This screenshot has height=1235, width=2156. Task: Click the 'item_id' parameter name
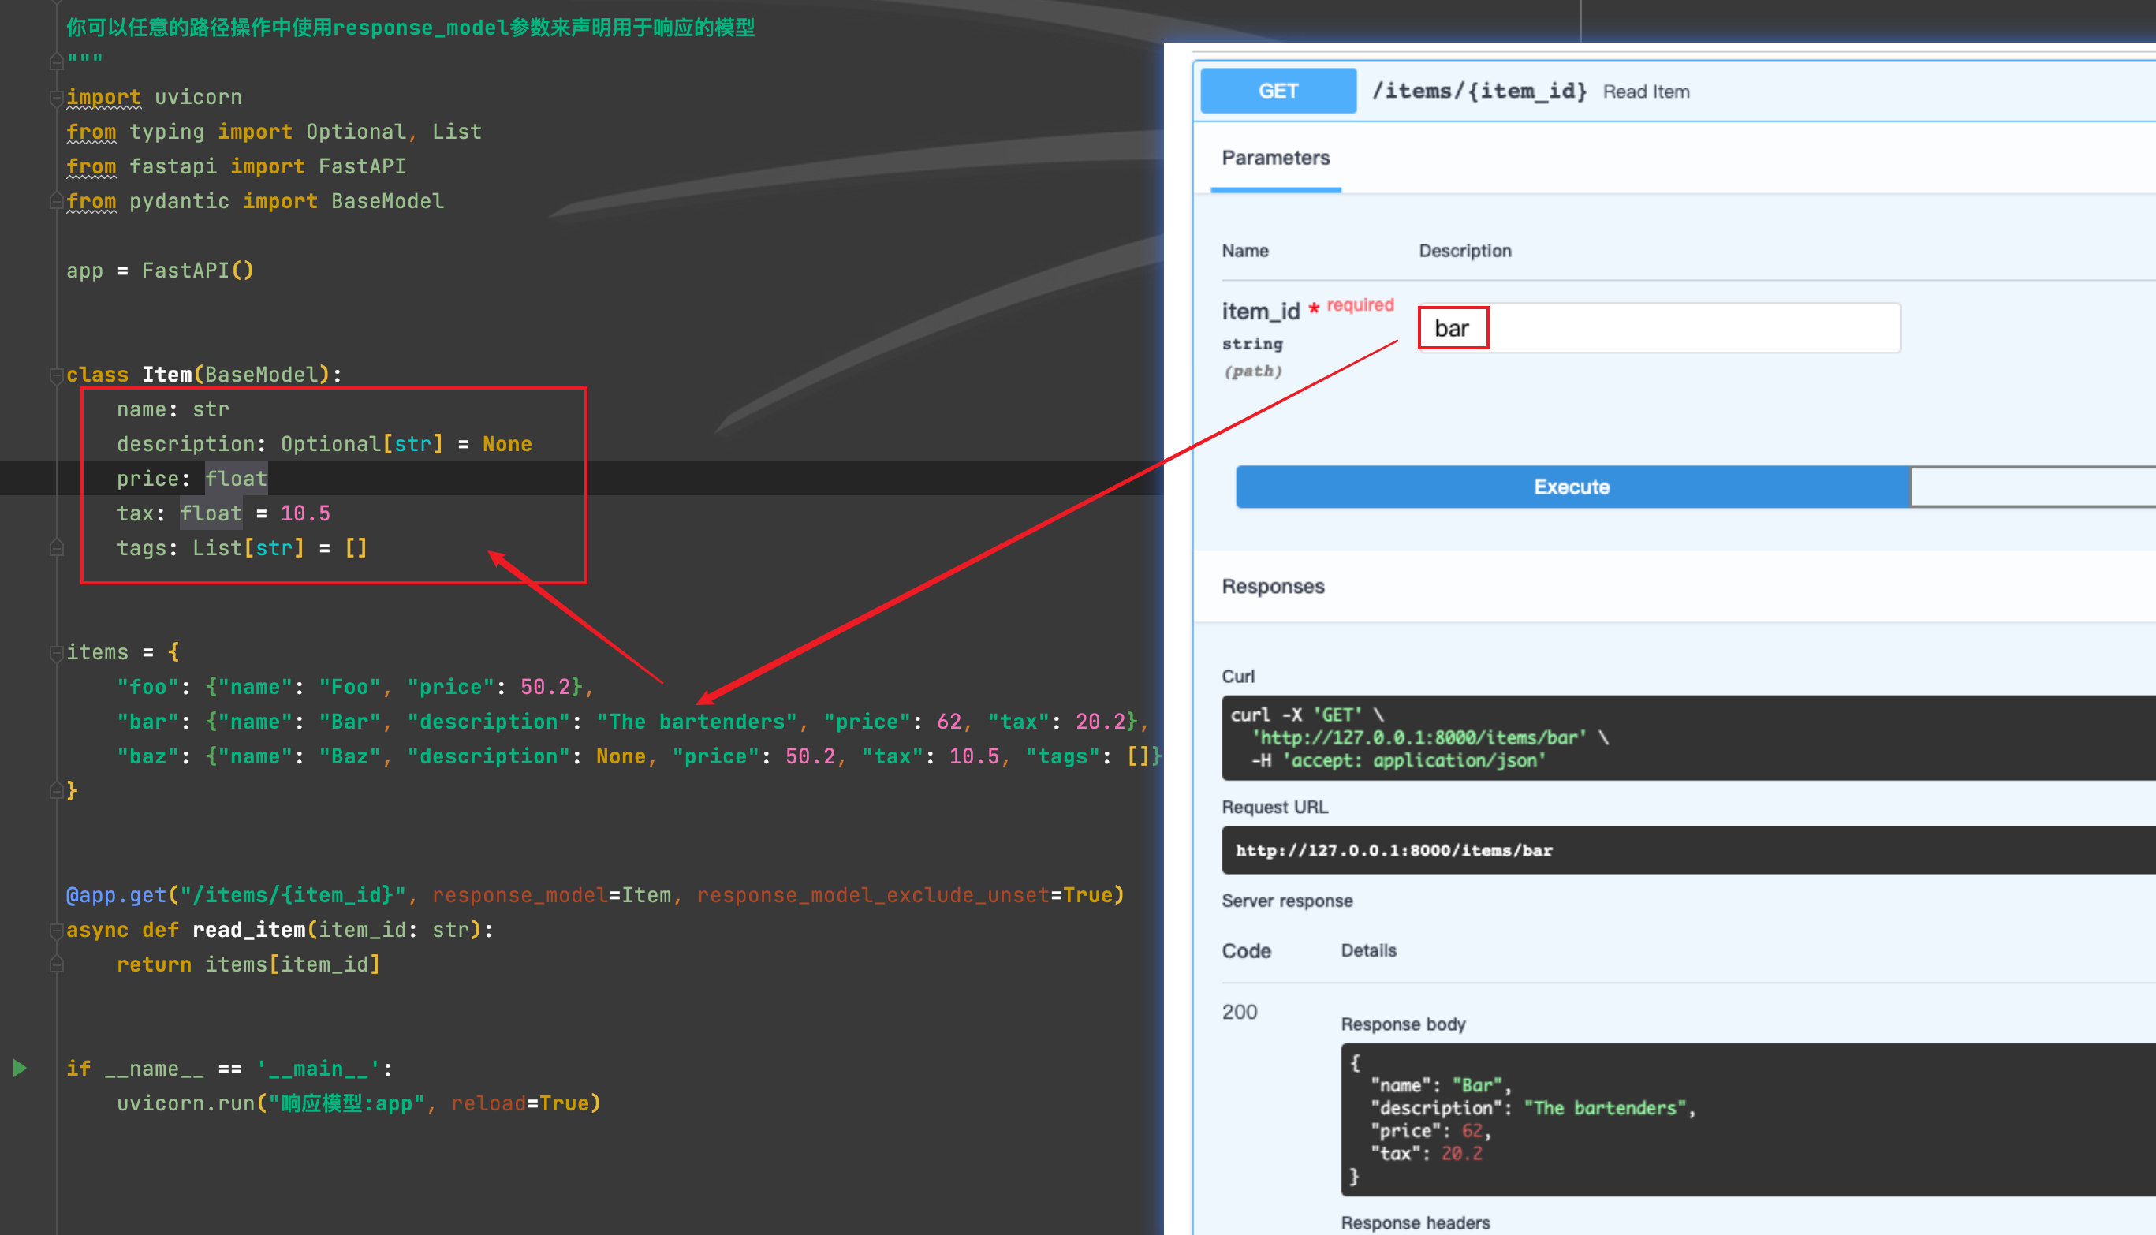point(1260,312)
